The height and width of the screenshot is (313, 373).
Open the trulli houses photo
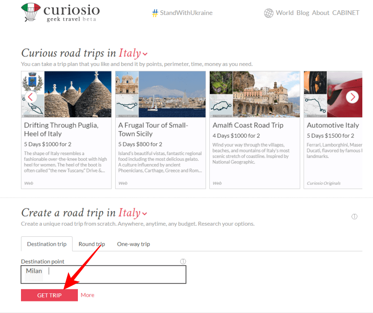(78, 94)
